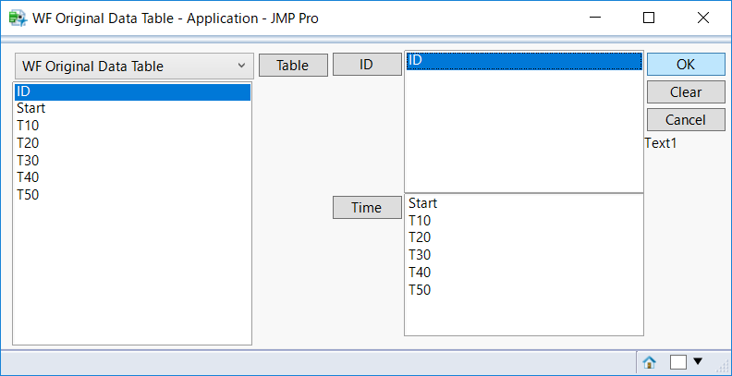732x376 pixels.
Task: Click the Time role button
Action: (x=367, y=207)
